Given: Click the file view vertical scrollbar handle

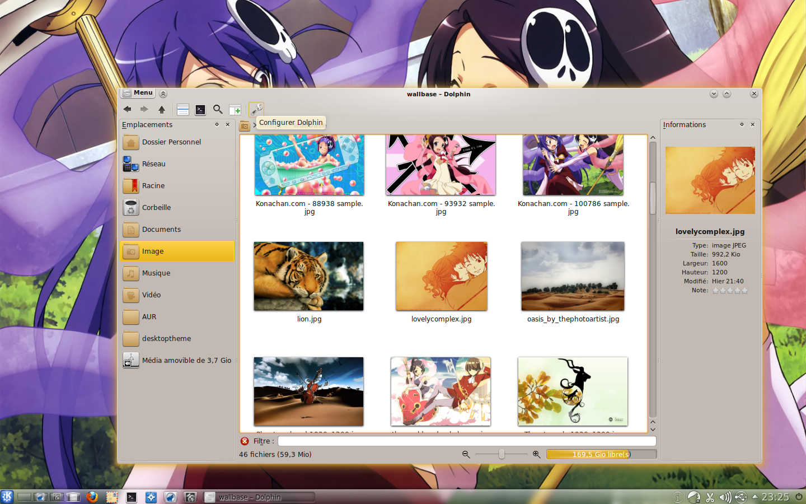Looking at the screenshot, I should point(653,198).
